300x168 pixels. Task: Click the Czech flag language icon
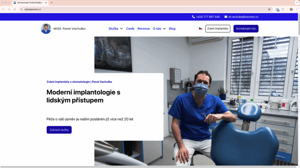pyautogui.click(x=200, y=28)
